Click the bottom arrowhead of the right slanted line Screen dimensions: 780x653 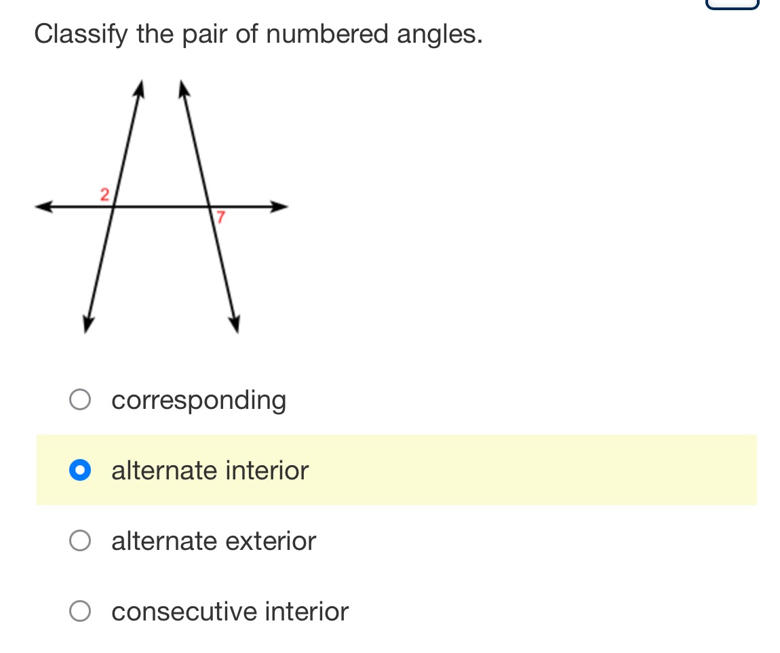[x=235, y=324]
